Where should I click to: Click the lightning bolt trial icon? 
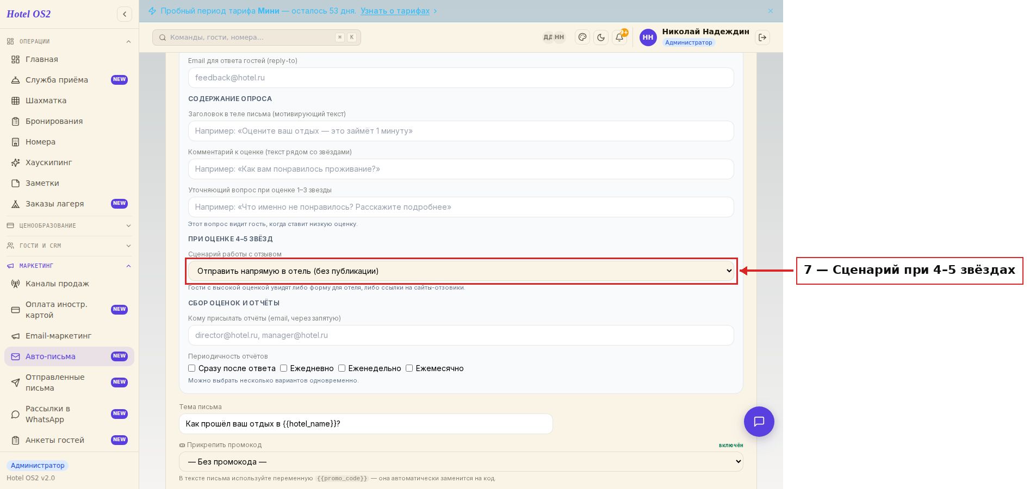coord(152,11)
